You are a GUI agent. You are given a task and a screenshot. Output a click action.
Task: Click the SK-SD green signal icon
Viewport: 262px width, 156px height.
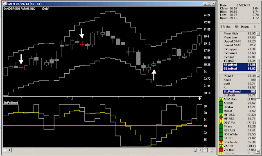tap(221, 138)
